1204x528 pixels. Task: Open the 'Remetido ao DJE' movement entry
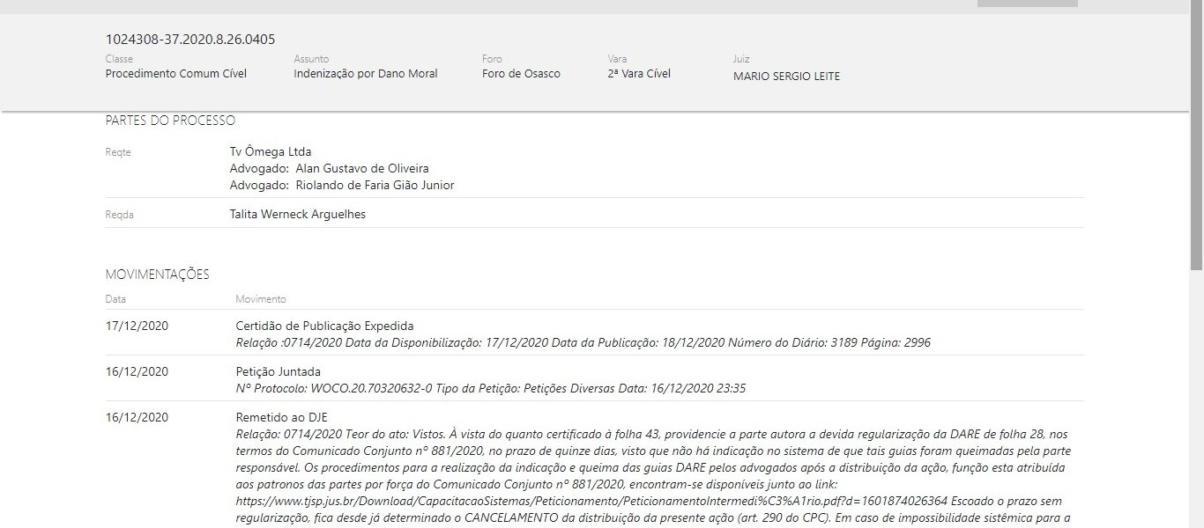click(281, 417)
